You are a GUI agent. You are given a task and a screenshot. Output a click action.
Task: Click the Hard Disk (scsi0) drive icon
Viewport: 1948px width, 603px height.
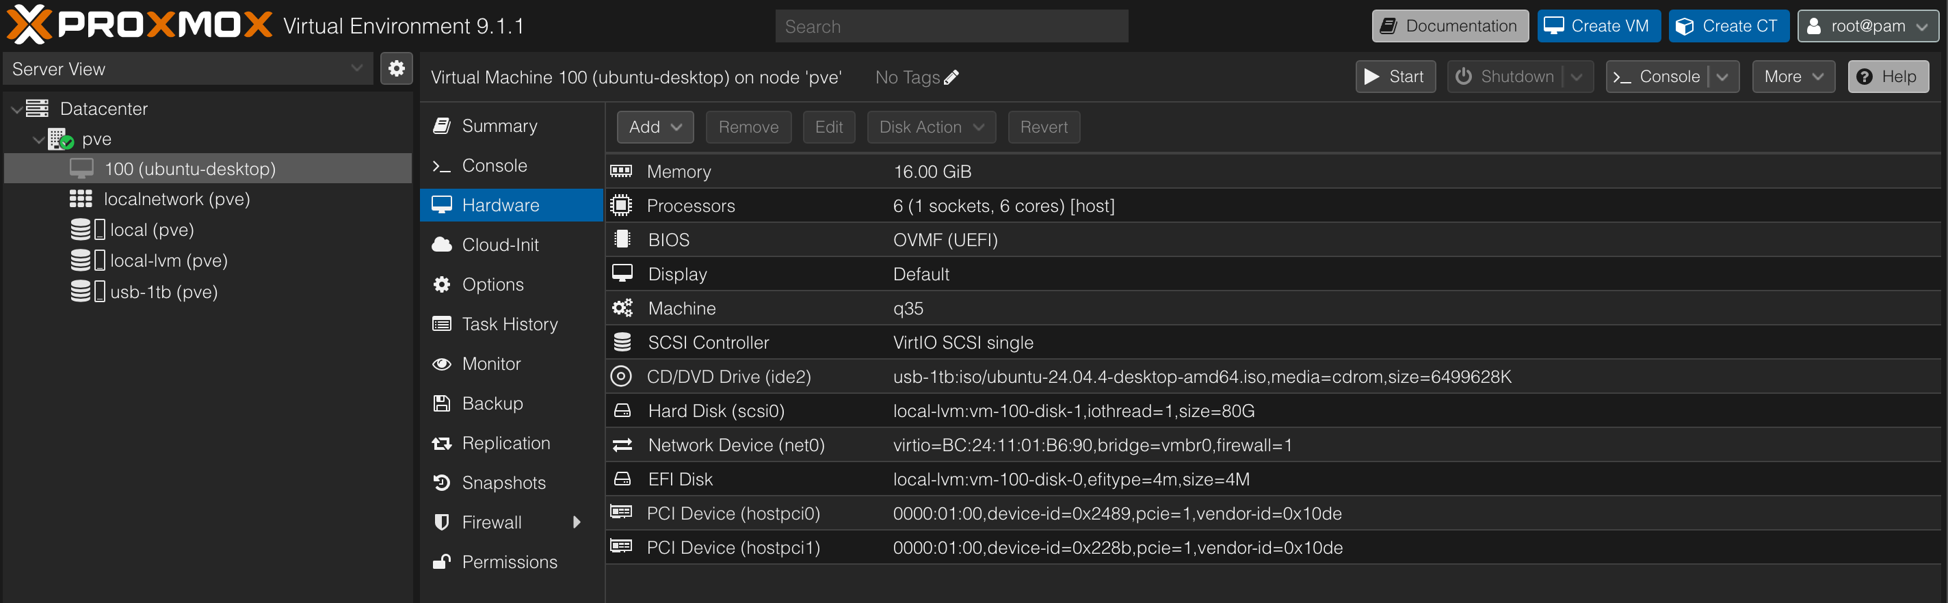622,410
